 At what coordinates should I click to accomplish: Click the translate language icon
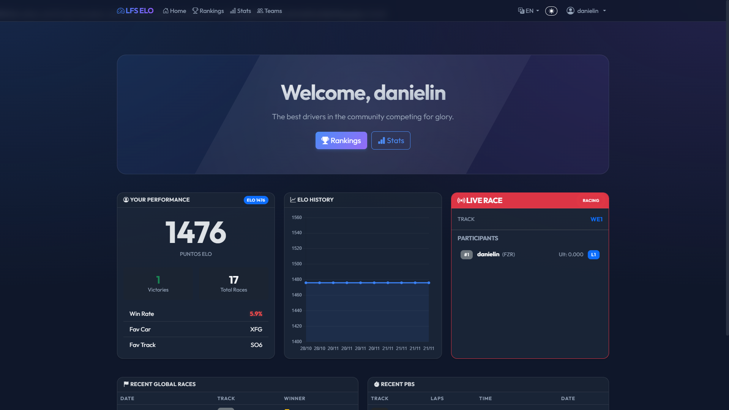coord(521,11)
